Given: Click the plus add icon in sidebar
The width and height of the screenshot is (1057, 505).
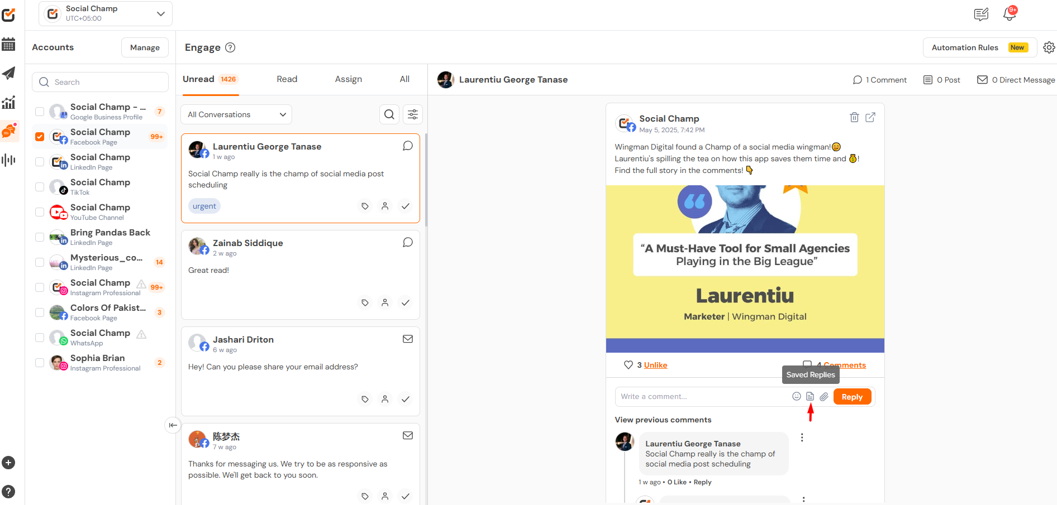Looking at the screenshot, I should pyautogui.click(x=8, y=463).
